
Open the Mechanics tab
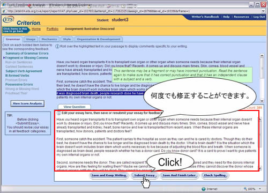pos(49,39)
